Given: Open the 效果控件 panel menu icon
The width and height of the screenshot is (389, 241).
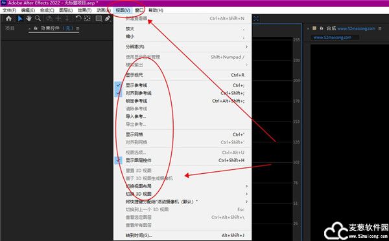Looking at the screenshot, I should (x=78, y=28).
